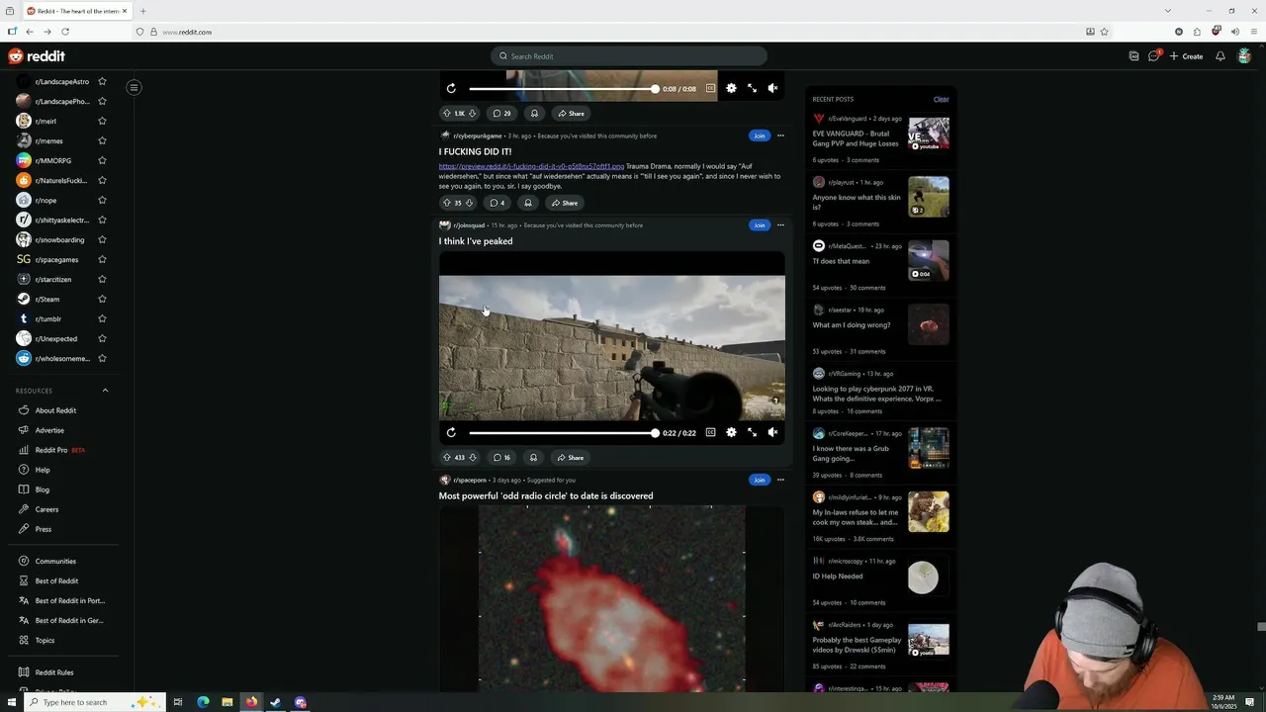The width and height of the screenshot is (1266, 712).
Task: Open r/tumblr in sidebar
Action: click(x=48, y=318)
